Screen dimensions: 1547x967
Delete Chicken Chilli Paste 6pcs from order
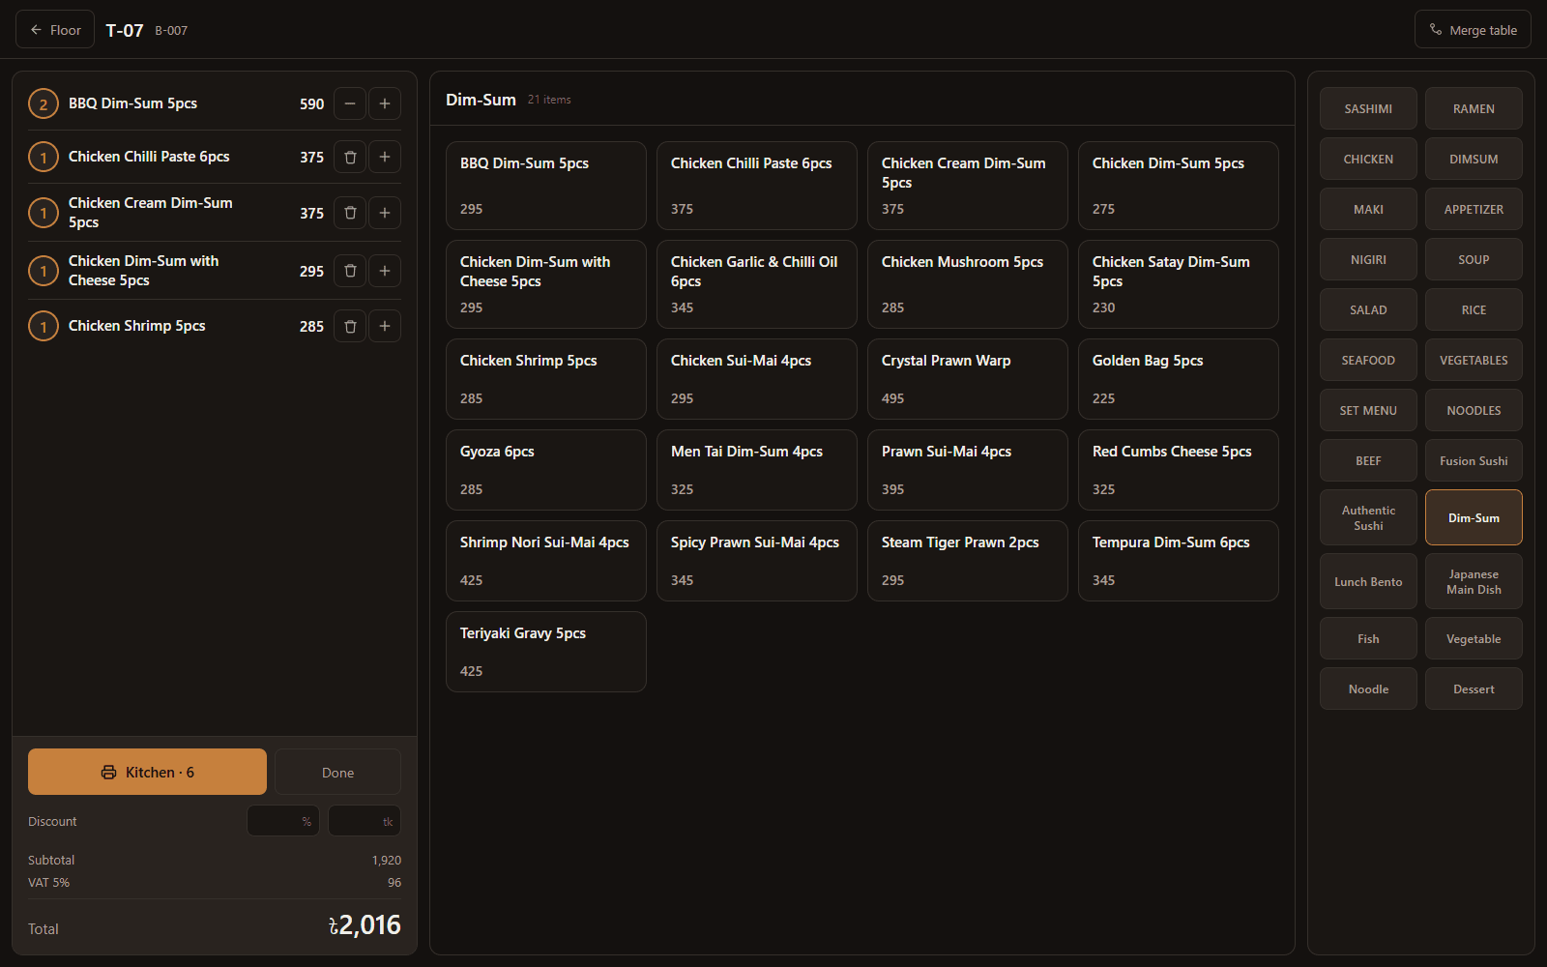click(350, 157)
